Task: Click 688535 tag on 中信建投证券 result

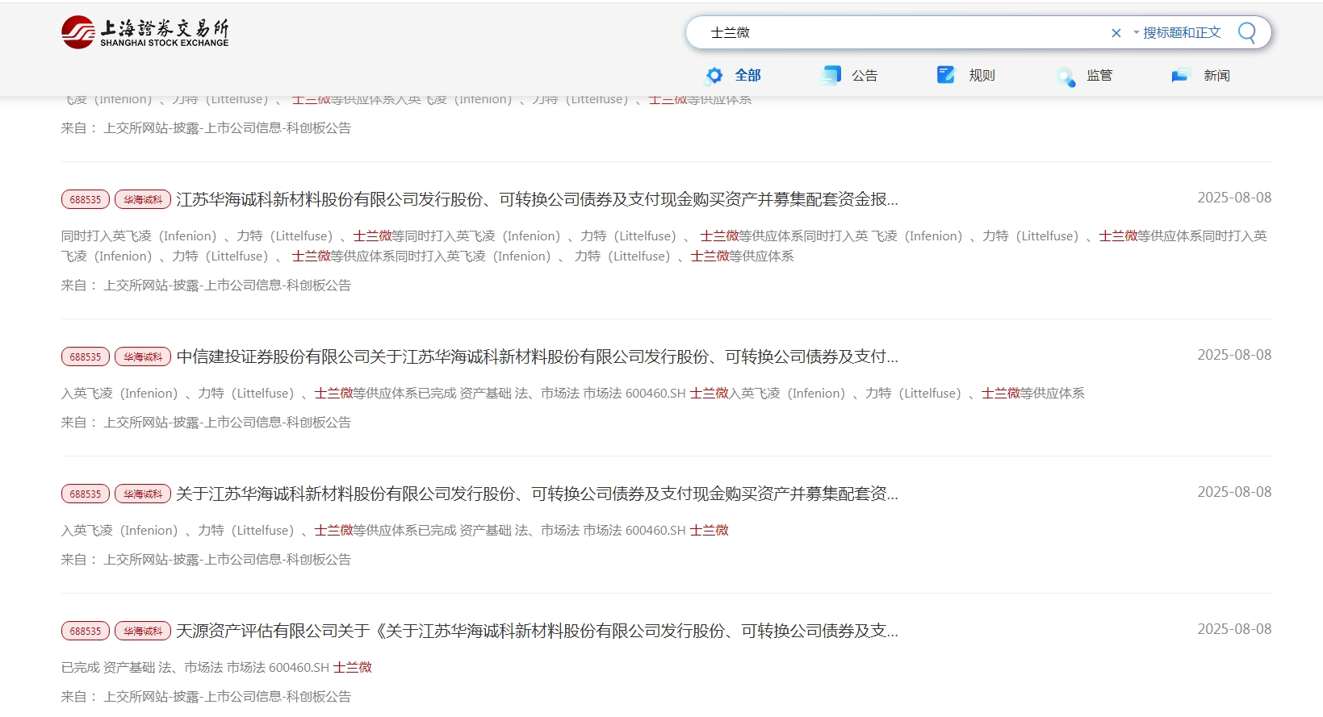Action: (x=86, y=356)
